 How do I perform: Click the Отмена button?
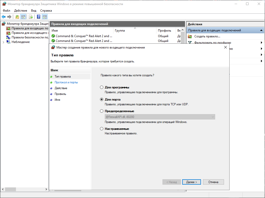(x=213, y=182)
